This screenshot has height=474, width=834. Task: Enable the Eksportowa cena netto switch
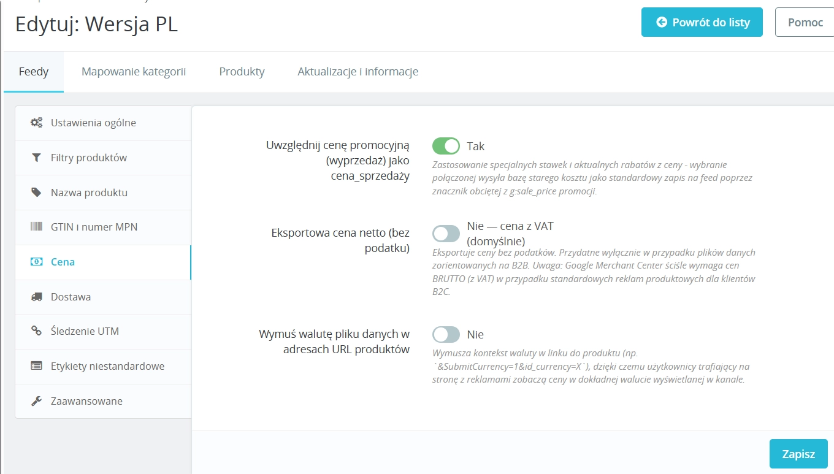tap(446, 233)
